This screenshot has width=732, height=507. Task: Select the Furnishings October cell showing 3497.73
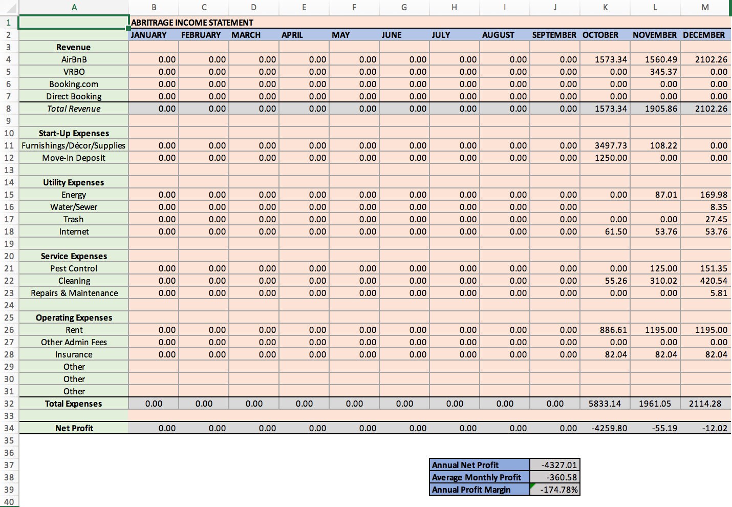pyautogui.click(x=605, y=145)
